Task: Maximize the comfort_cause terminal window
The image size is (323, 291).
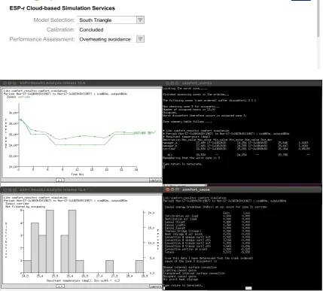Action: coord(177,189)
